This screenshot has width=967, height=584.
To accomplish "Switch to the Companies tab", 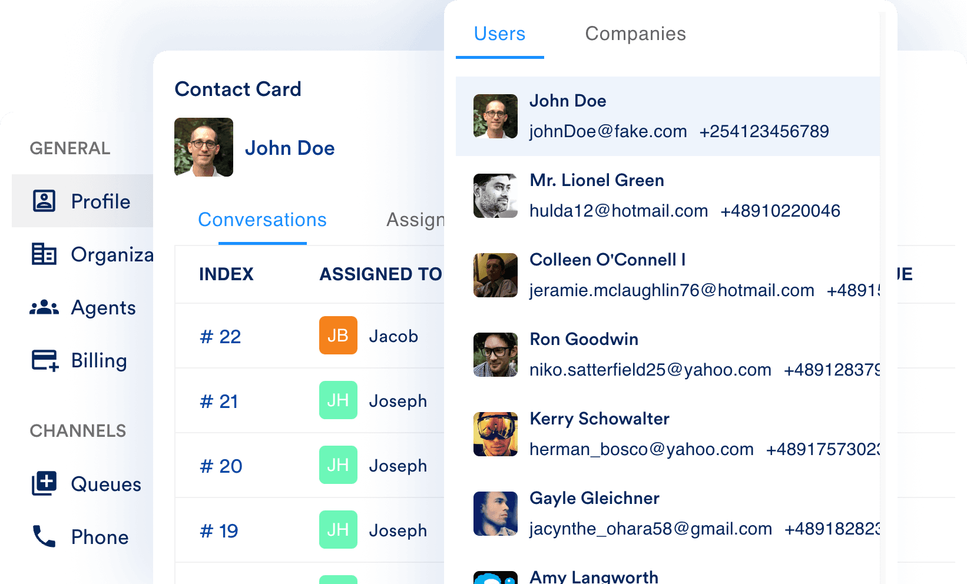I will click(635, 34).
